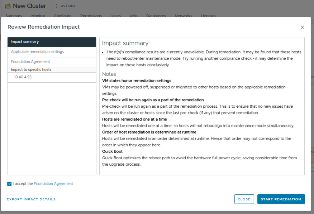
Task: Show the Datastores tab
Action: pos(156,16)
